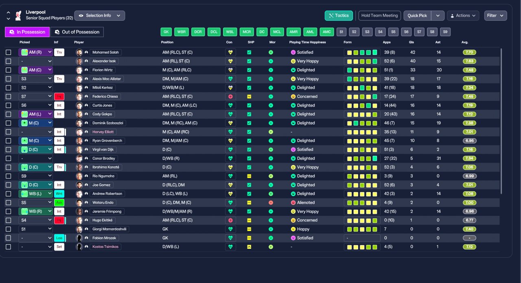Click Mohamed Salah's 7.70 average rating badge

(x=469, y=52)
